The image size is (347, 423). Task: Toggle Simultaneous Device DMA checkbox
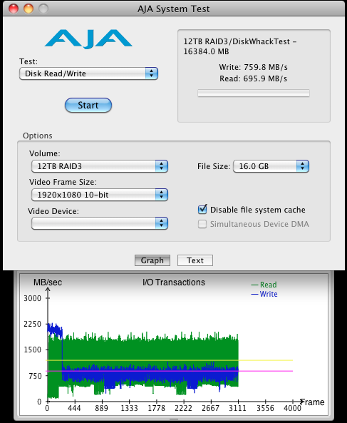pyautogui.click(x=202, y=224)
